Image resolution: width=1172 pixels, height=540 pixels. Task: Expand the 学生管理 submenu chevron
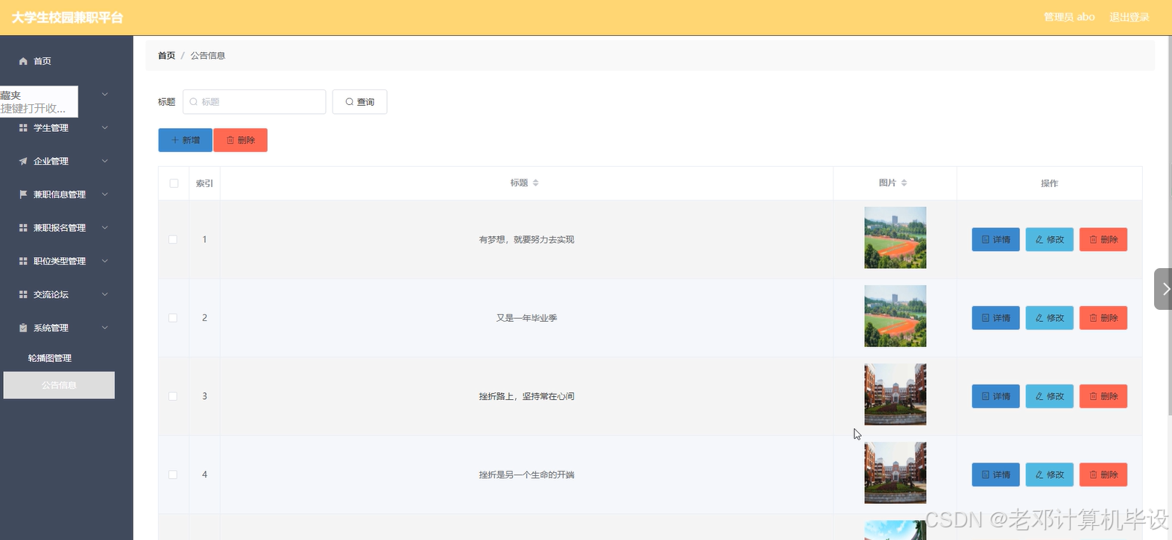pos(104,128)
